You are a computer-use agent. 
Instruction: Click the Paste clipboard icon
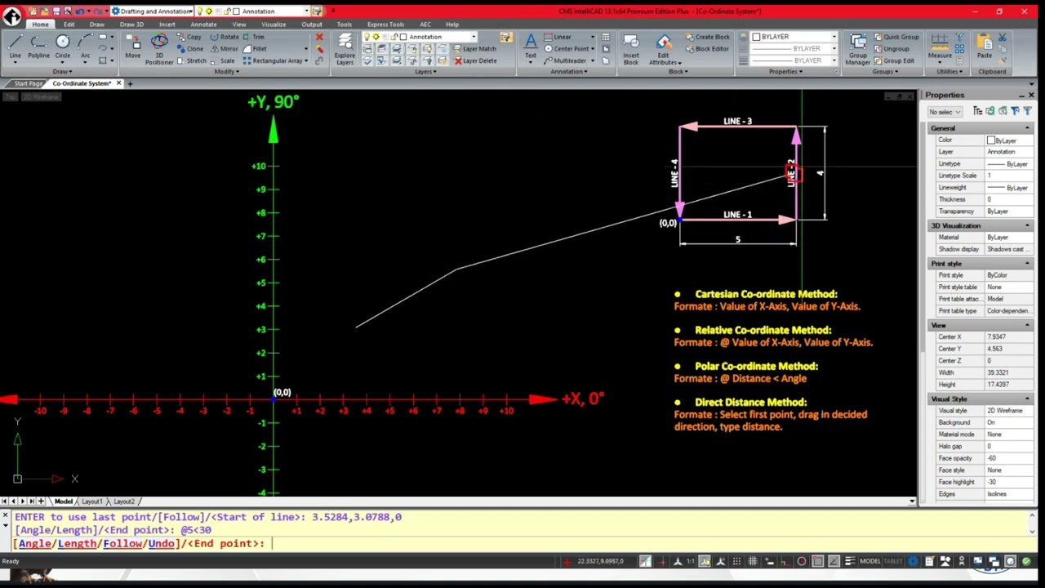(x=985, y=47)
